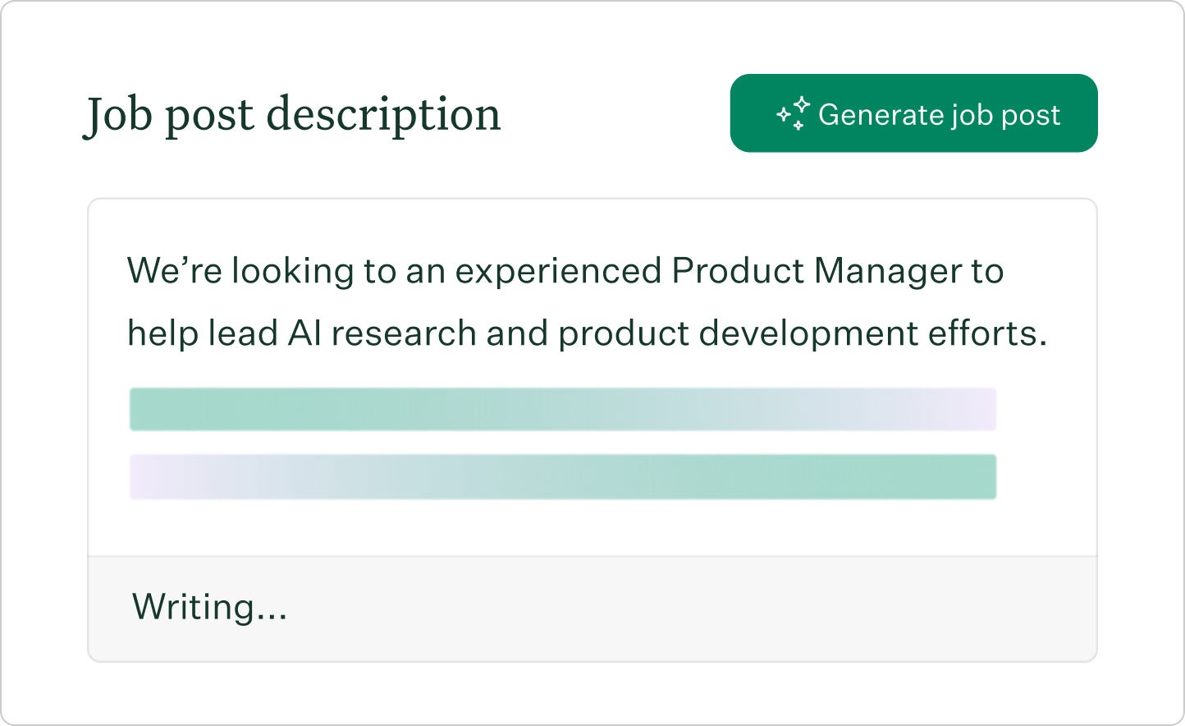Click the word "experienced" in the text

pyautogui.click(x=559, y=272)
